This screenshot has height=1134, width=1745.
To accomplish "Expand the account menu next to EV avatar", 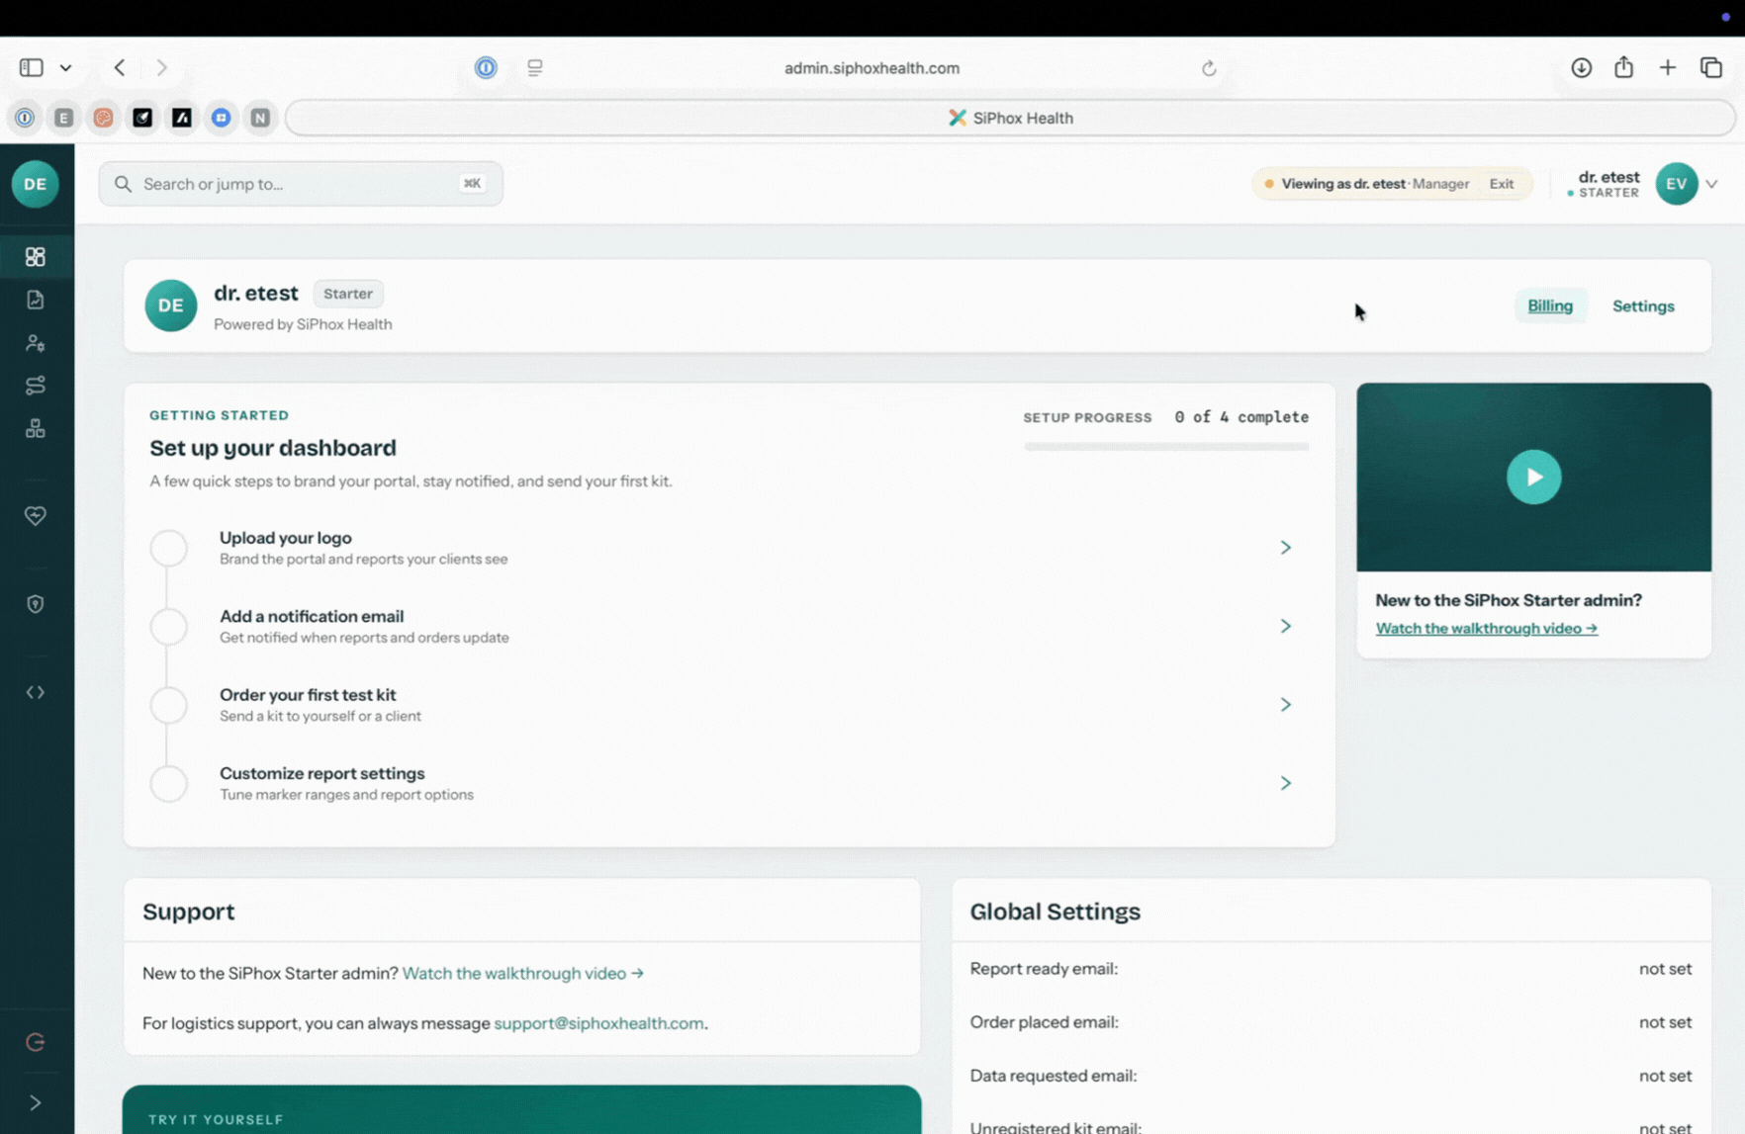I will (1711, 184).
